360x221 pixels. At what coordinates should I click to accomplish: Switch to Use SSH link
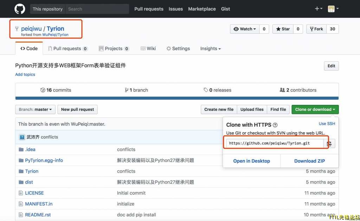click(x=327, y=124)
